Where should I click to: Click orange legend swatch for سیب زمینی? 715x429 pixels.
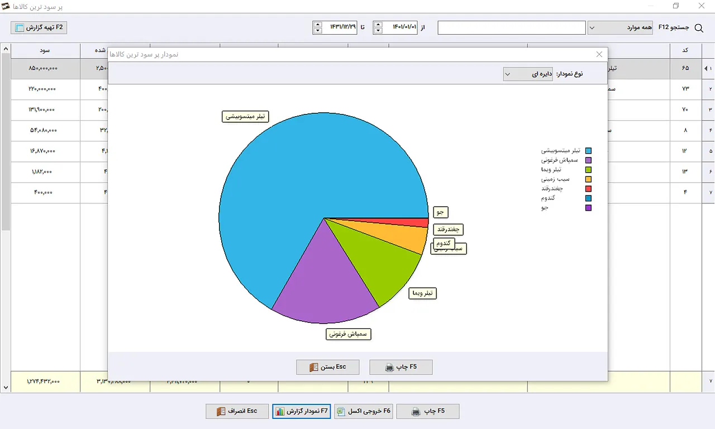[x=588, y=179]
